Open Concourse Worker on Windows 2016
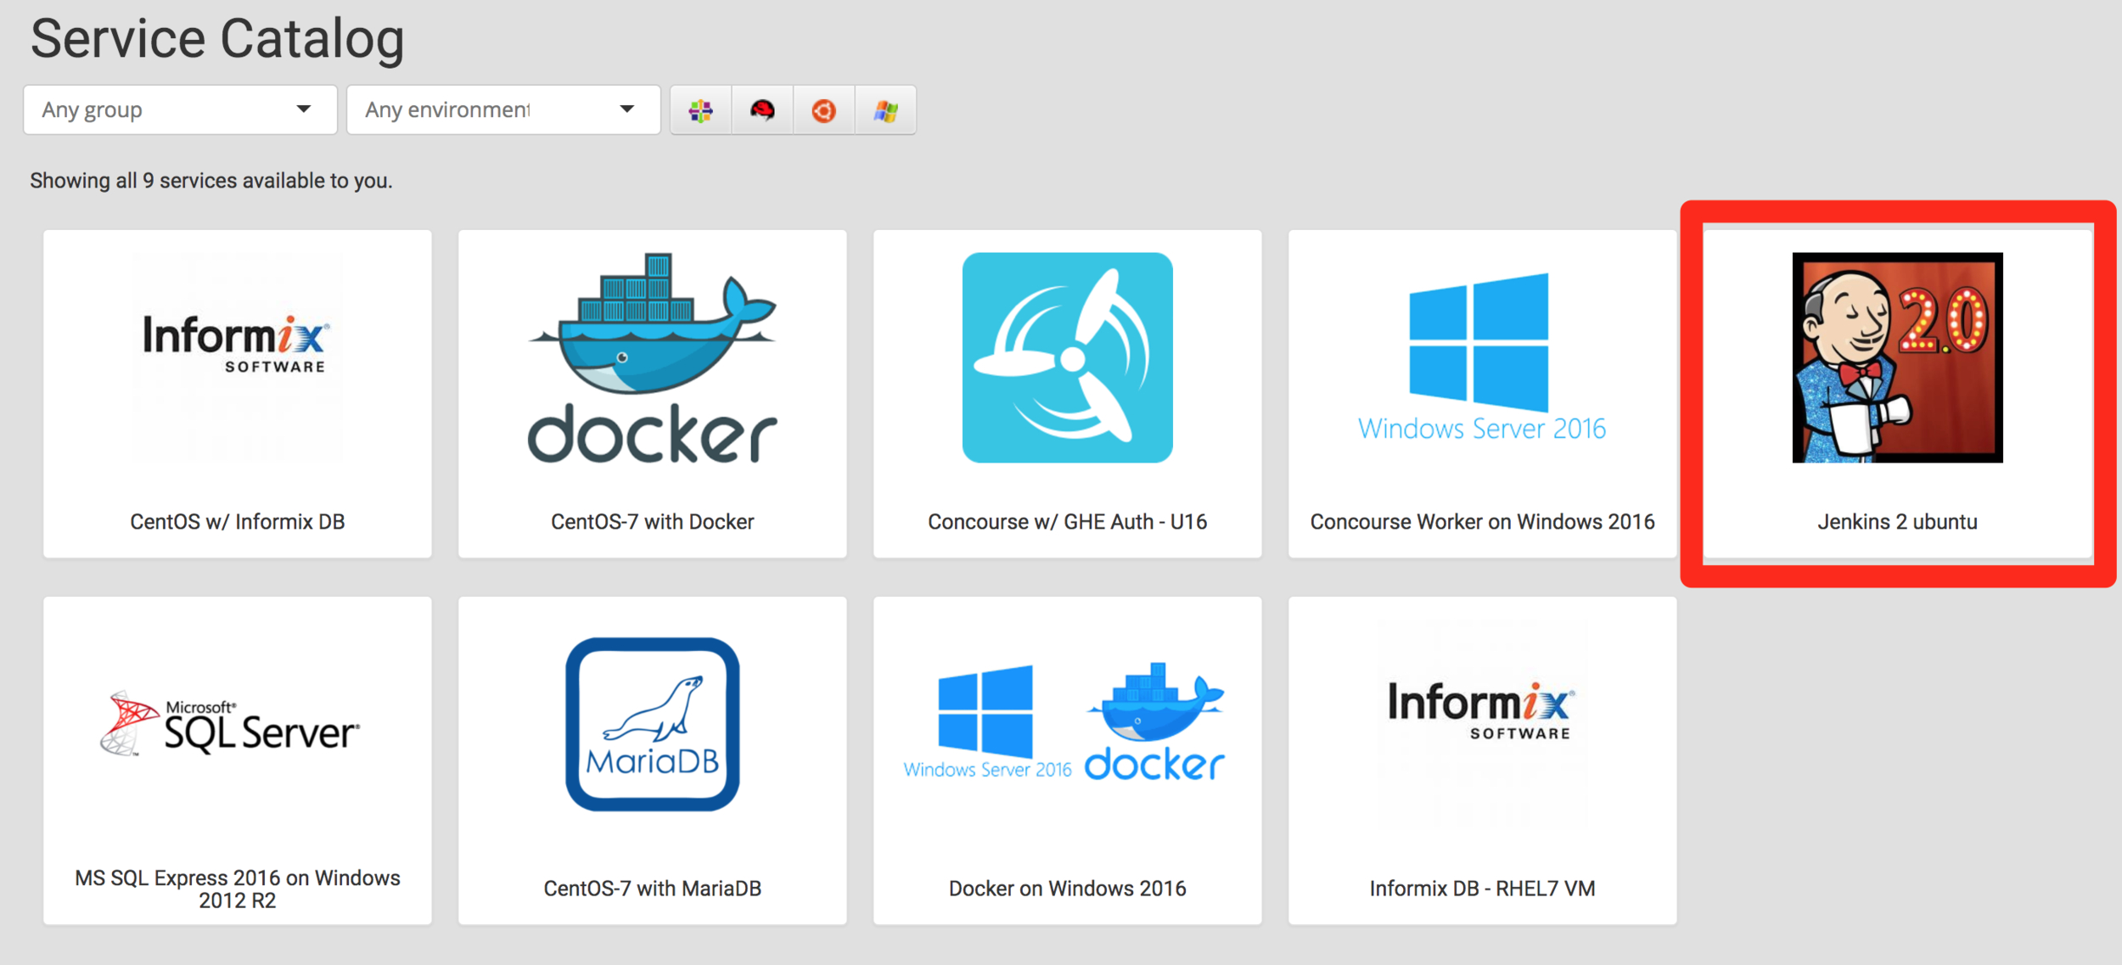 (x=1482, y=522)
